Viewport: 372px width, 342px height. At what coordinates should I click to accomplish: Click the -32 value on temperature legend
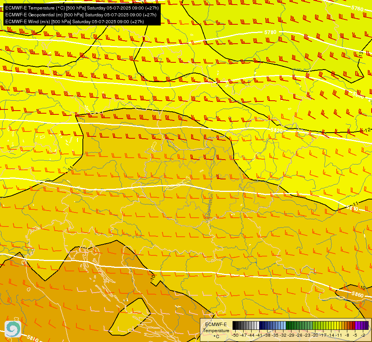click(x=283, y=335)
